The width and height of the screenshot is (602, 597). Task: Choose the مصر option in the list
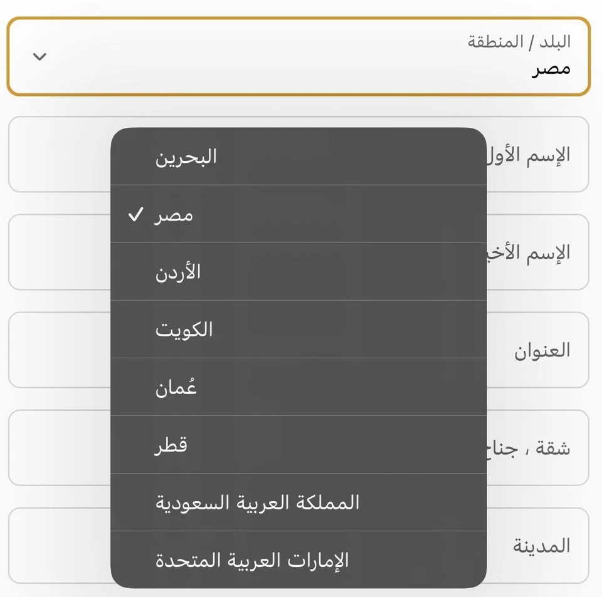click(298, 214)
